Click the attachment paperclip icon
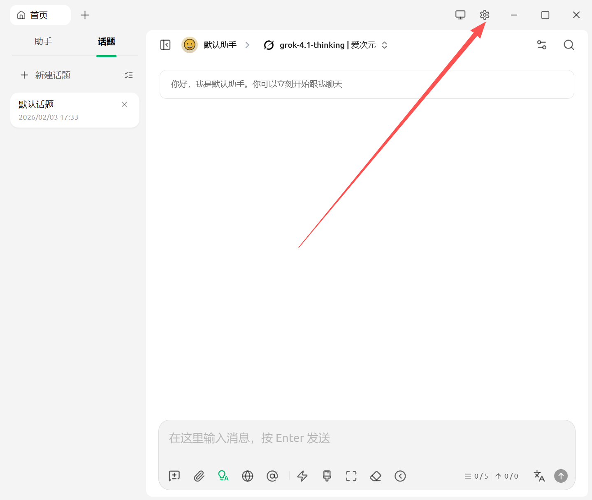The image size is (592, 500). (199, 476)
